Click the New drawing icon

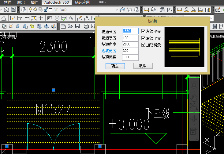point(63,26)
